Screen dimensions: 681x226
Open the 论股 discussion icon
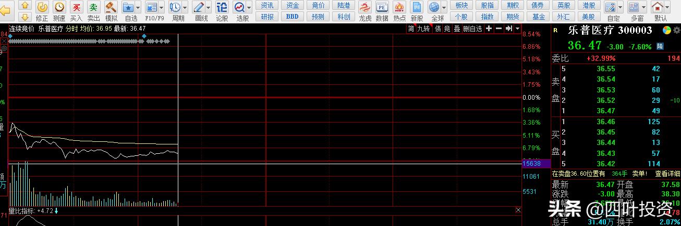point(222,7)
